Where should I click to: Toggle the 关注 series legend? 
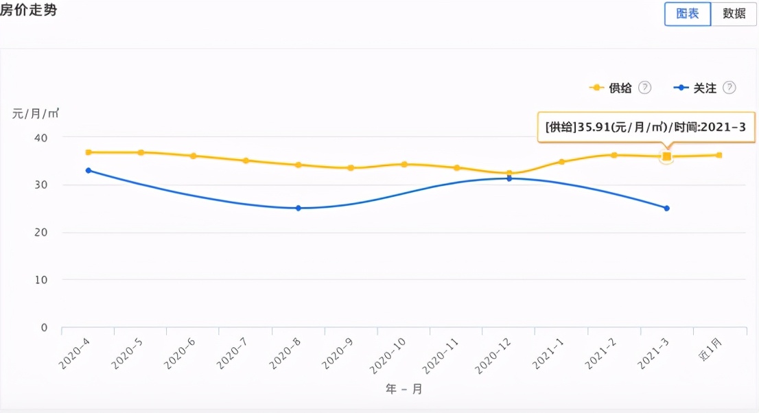[705, 88]
